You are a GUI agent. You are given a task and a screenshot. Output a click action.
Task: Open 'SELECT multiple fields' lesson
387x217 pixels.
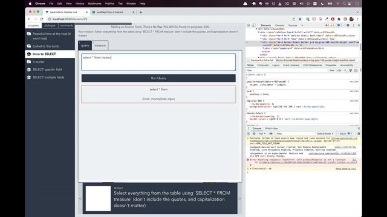pos(50,77)
